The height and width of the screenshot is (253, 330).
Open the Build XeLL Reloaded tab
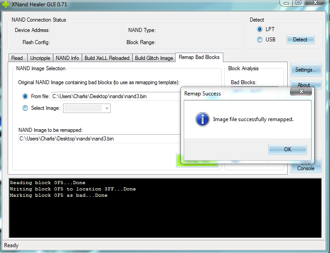(x=107, y=58)
